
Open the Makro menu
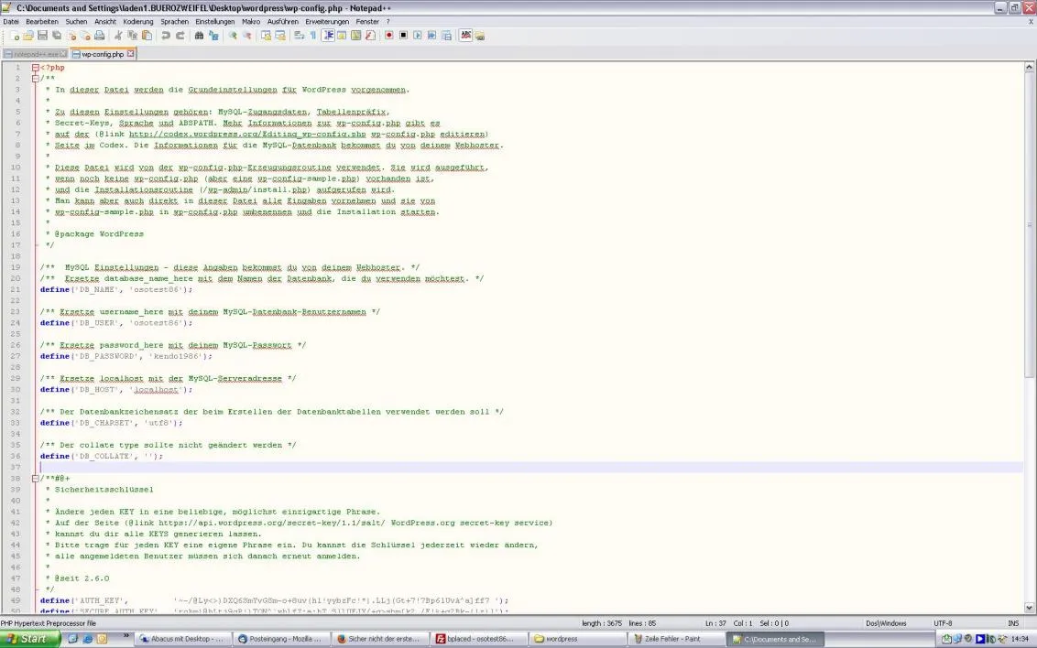(251, 22)
